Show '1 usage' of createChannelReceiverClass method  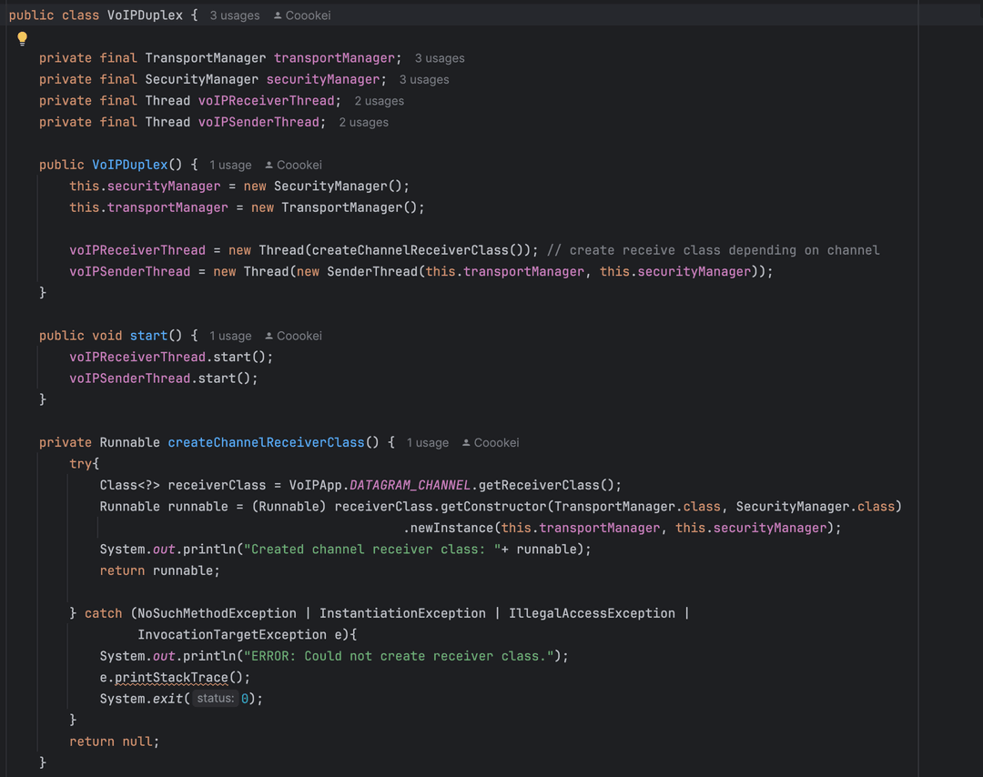(x=427, y=443)
